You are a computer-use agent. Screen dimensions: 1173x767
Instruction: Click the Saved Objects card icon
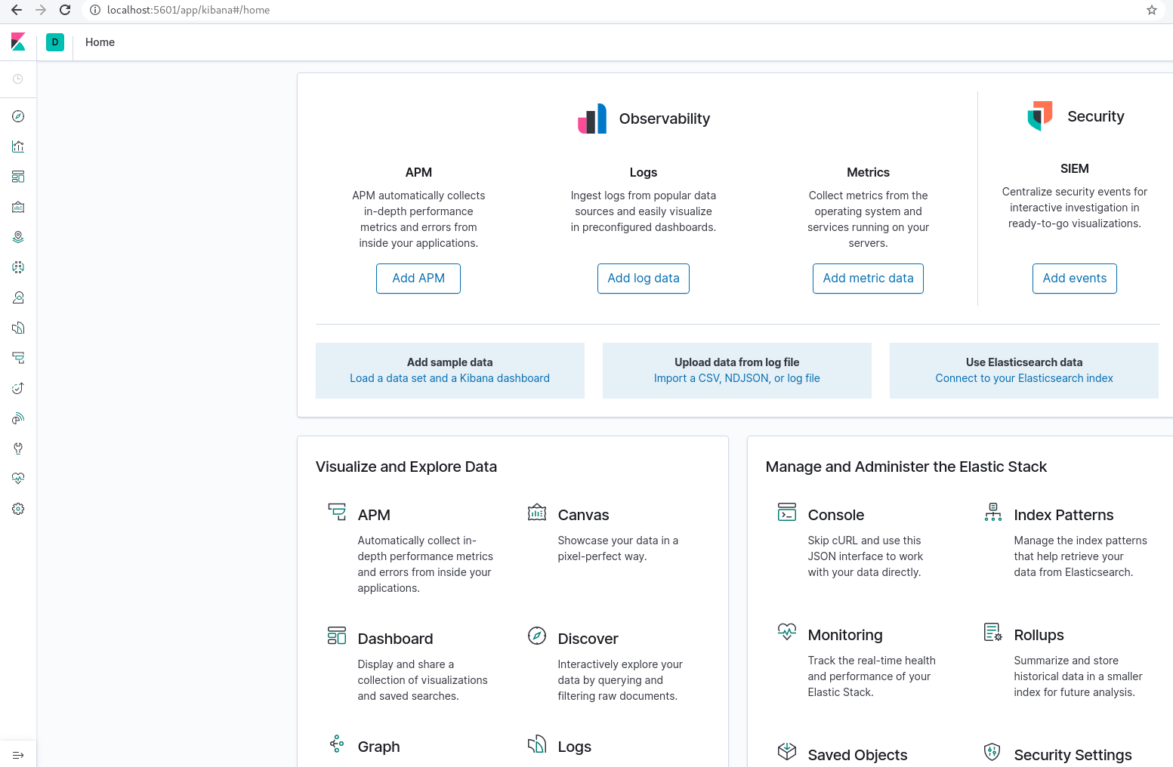(787, 752)
